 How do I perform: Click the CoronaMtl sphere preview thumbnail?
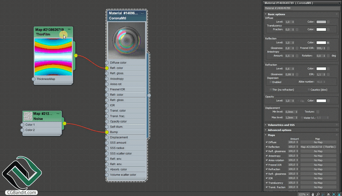tap(127, 40)
